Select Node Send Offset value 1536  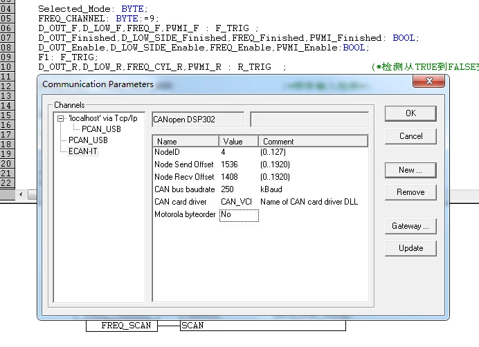click(x=229, y=165)
